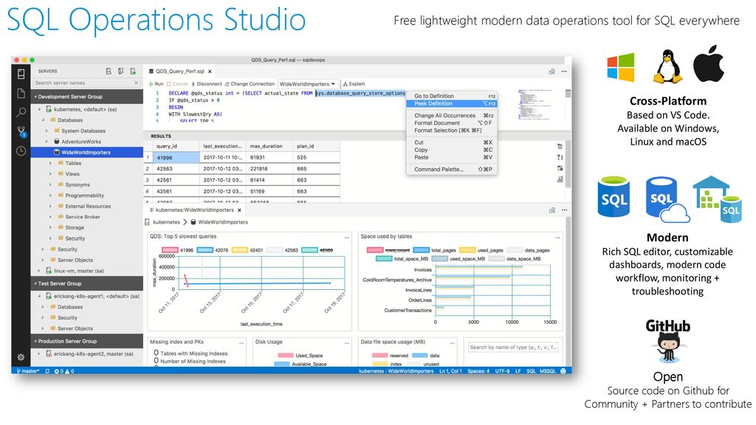The width and height of the screenshot is (756, 425).
Task: Click the New Connection icon in Servers header
Action: tap(109, 72)
